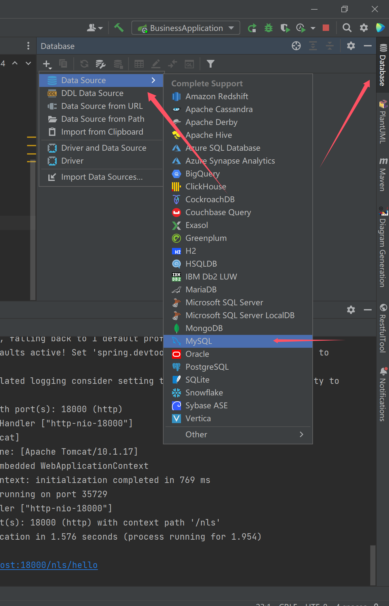Select Amazon Redshift data source

coord(238,96)
